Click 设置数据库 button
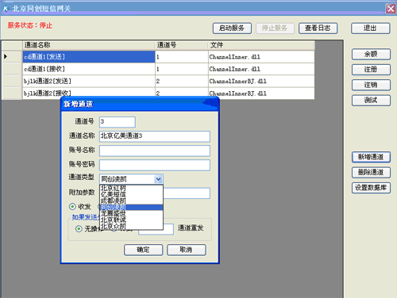The width and height of the screenshot is (397, 298). (x=371, y=188)
